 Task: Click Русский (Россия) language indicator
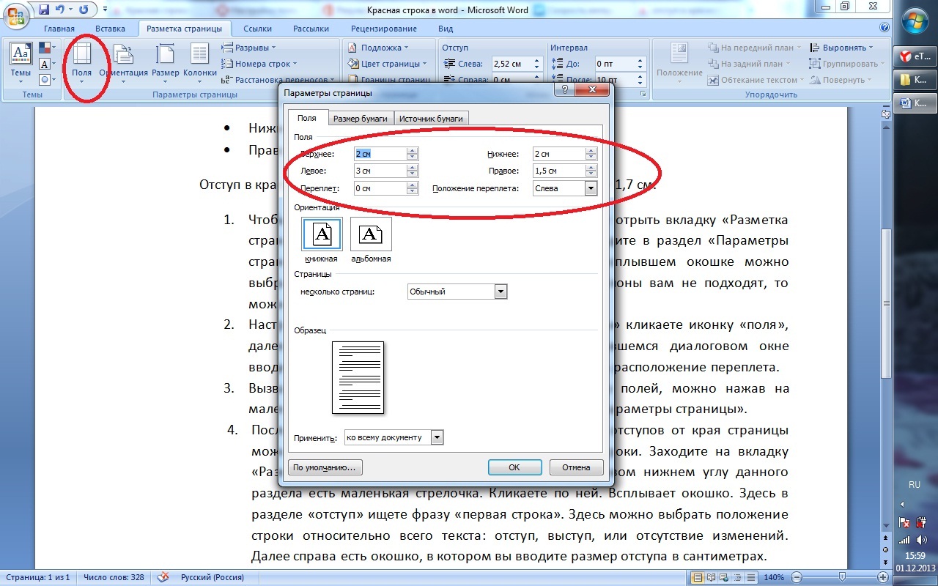(213, 577)
